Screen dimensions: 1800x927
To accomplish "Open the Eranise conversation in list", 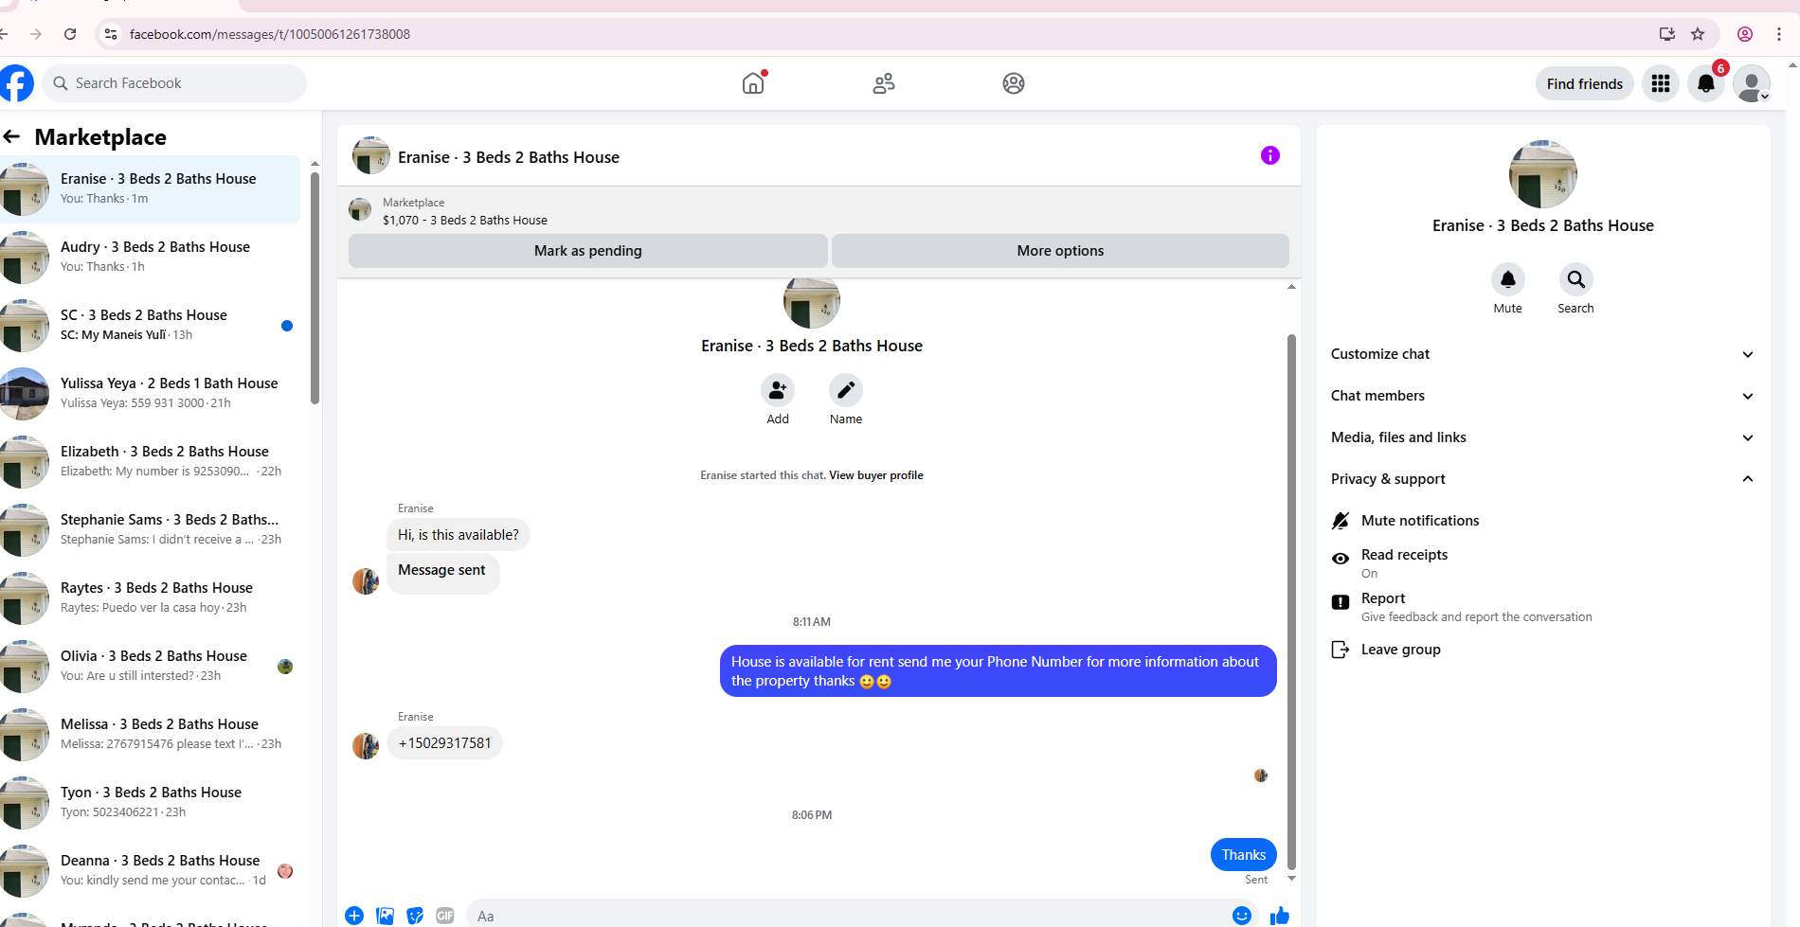I will point(150,189).
